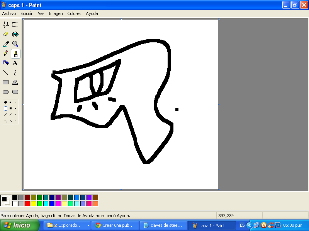Select the Text tool
The width and height of the screenshot is (309, 231).
15,63
